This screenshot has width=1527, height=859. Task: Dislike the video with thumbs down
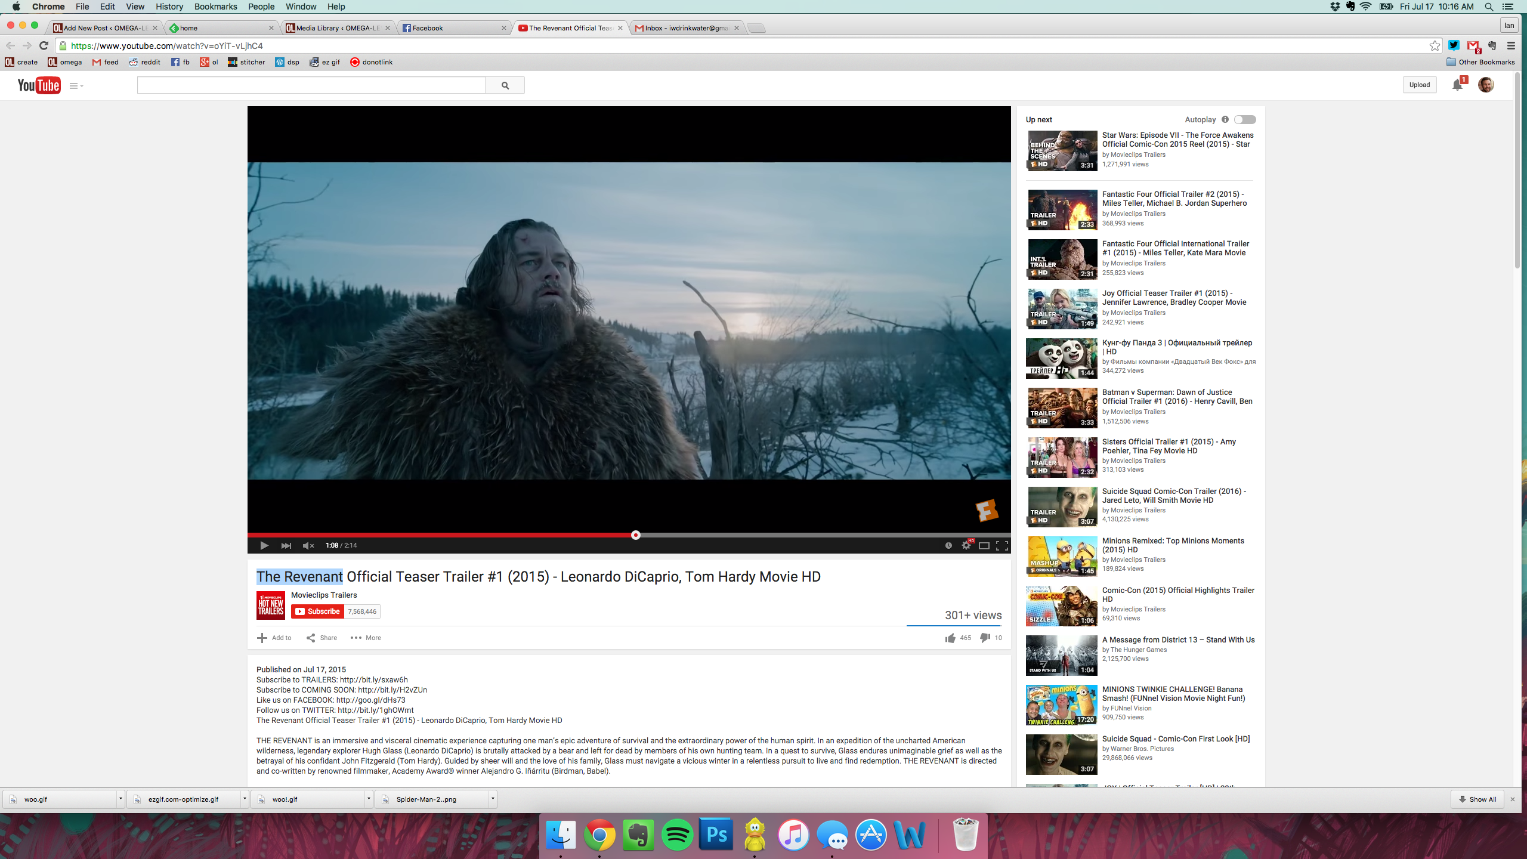pos(985,638)
